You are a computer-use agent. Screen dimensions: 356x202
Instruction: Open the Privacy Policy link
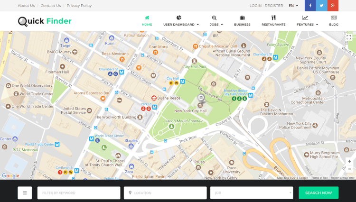[79, 6]
